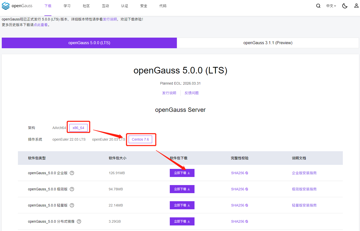Click openGauss_5.0.0 极简版 package name

click(48, 189)
